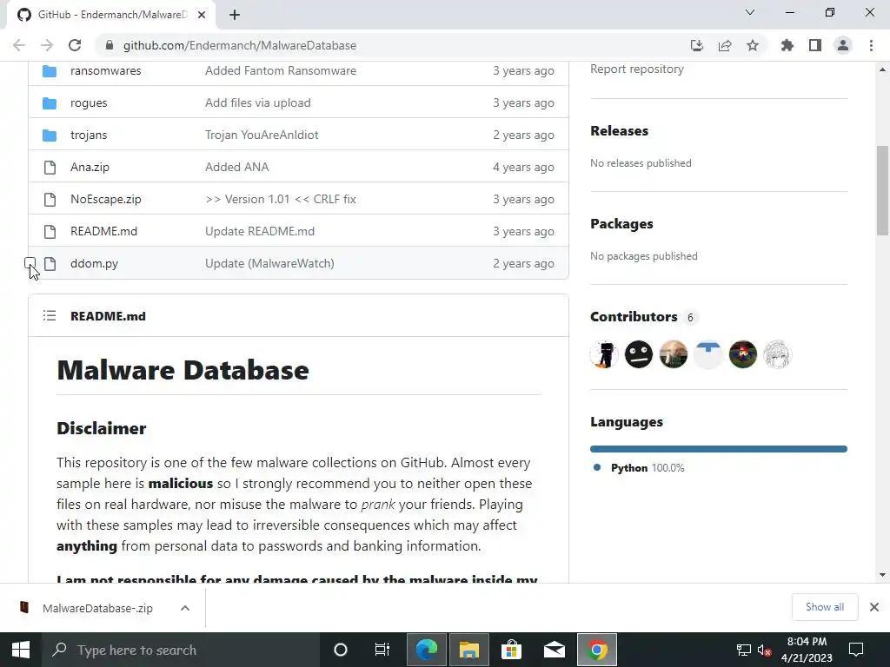Click the README.md file icon in list

(50, 231)
